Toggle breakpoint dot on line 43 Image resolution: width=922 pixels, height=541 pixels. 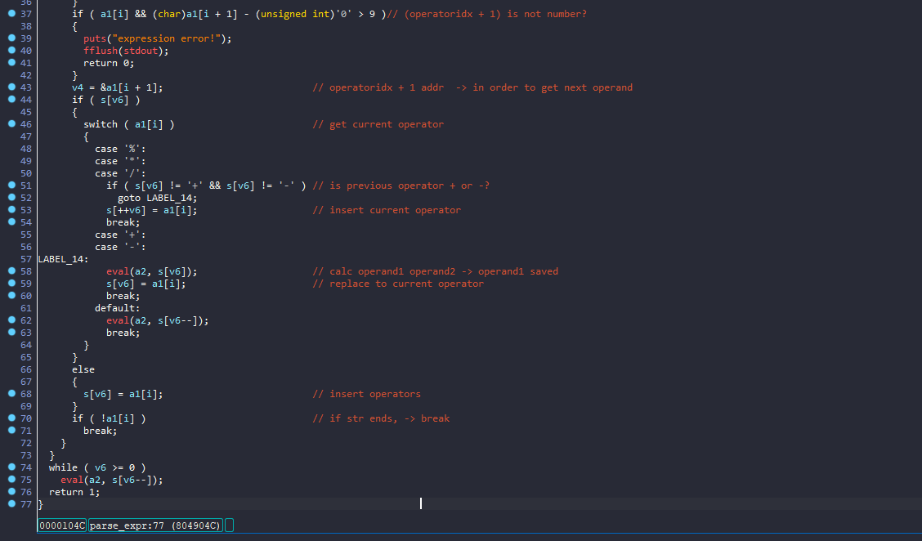pos(11,87)
